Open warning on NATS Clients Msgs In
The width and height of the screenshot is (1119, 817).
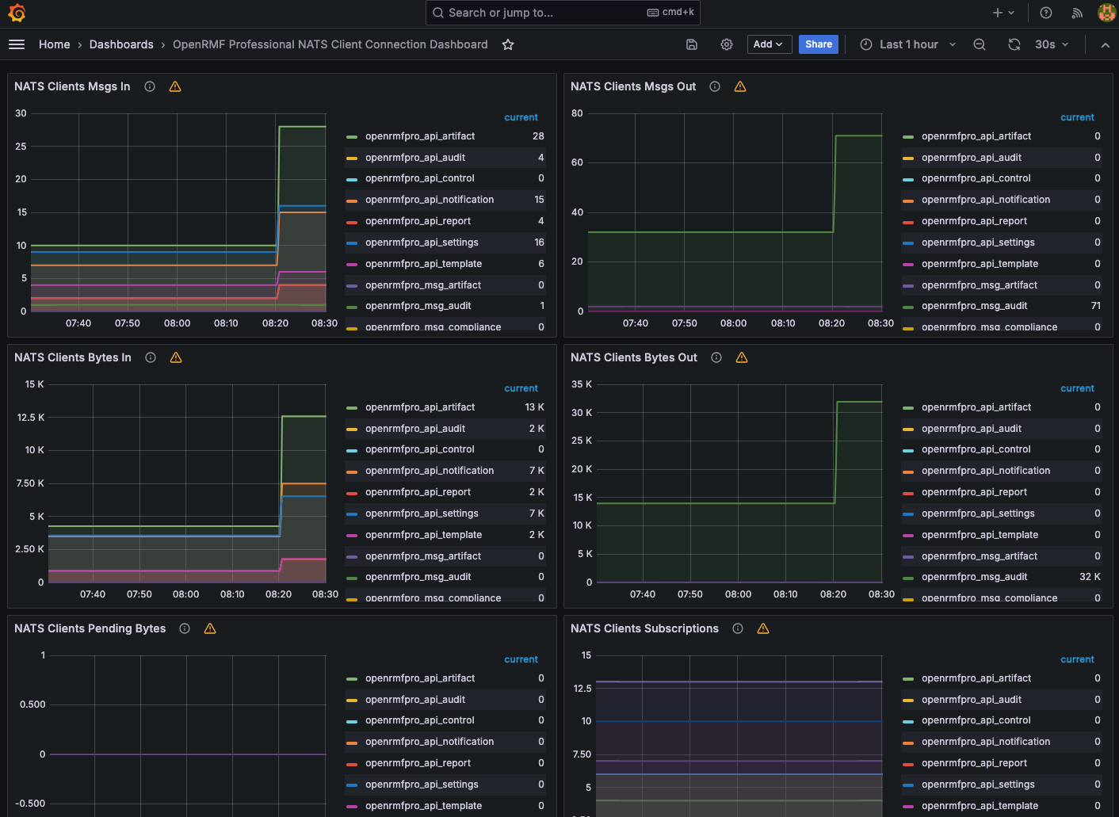(175, 86)
